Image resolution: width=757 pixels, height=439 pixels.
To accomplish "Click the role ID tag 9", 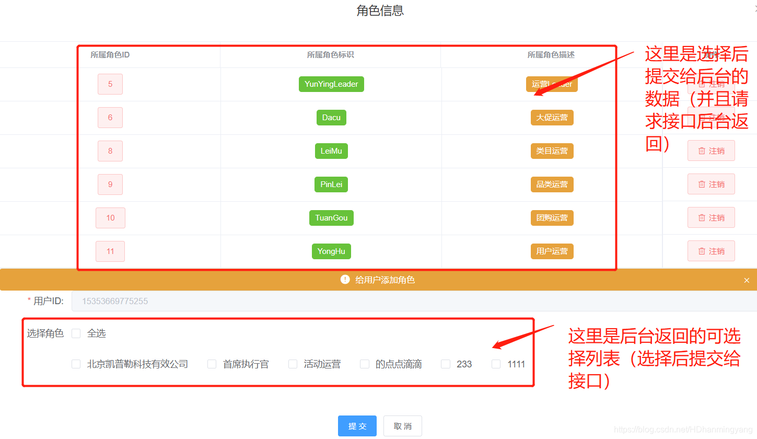I will (x=110, y=184).
